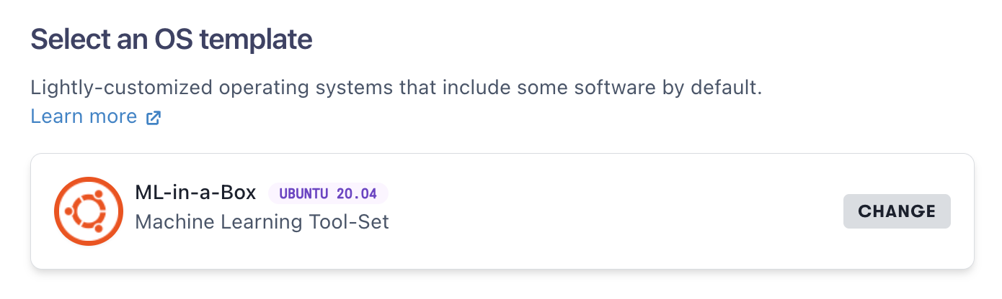Open the Learn more link
Viewport: 1002px width, 299px height.
84,116
